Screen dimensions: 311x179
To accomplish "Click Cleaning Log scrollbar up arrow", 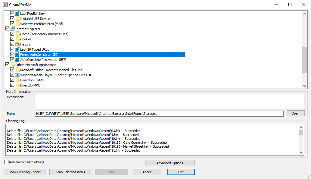I will click(x=301, y=127).
